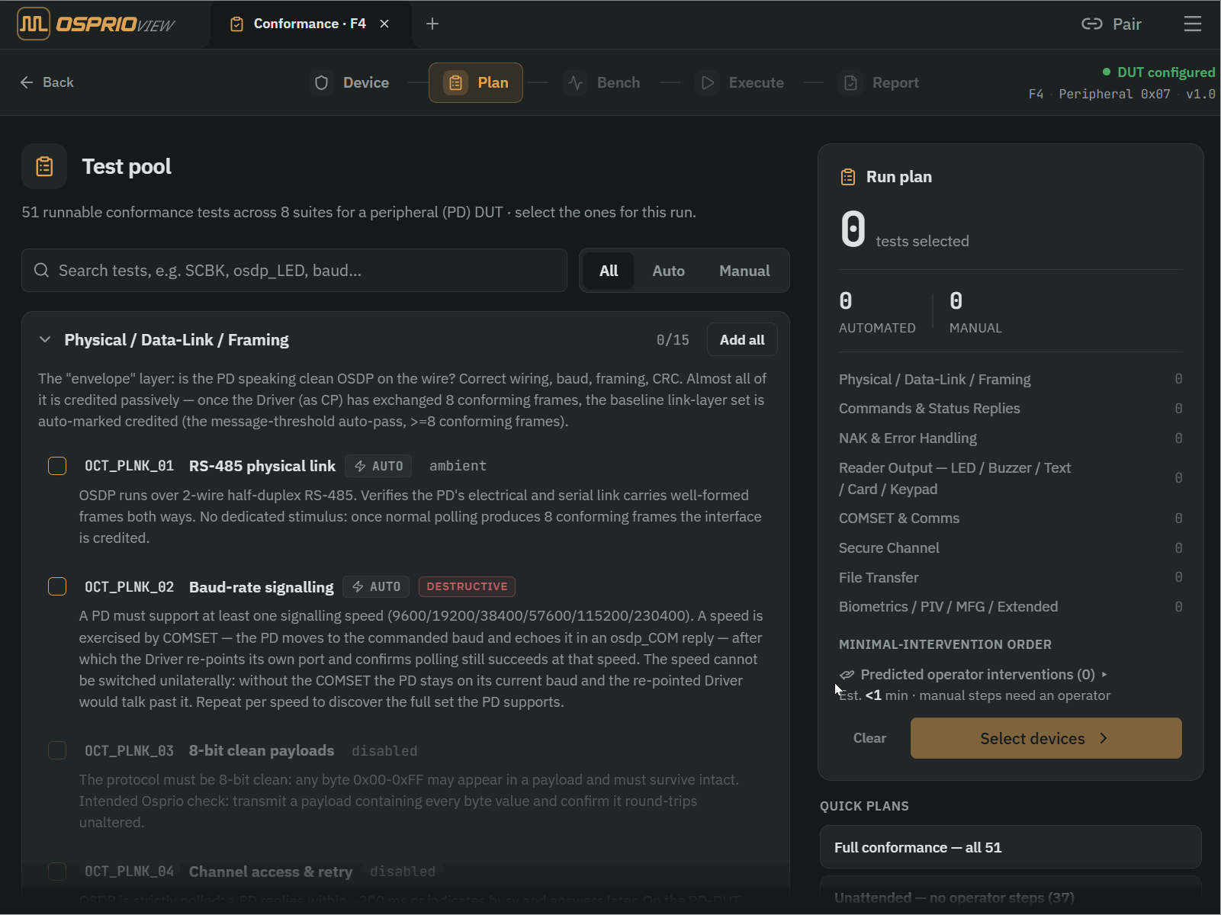The image size is (1221, 915).
Task: Toggle the OCT_PLNK_03 8-bit clean payloads checkbox
Action: pyautogui.click(x=57, y=750)
